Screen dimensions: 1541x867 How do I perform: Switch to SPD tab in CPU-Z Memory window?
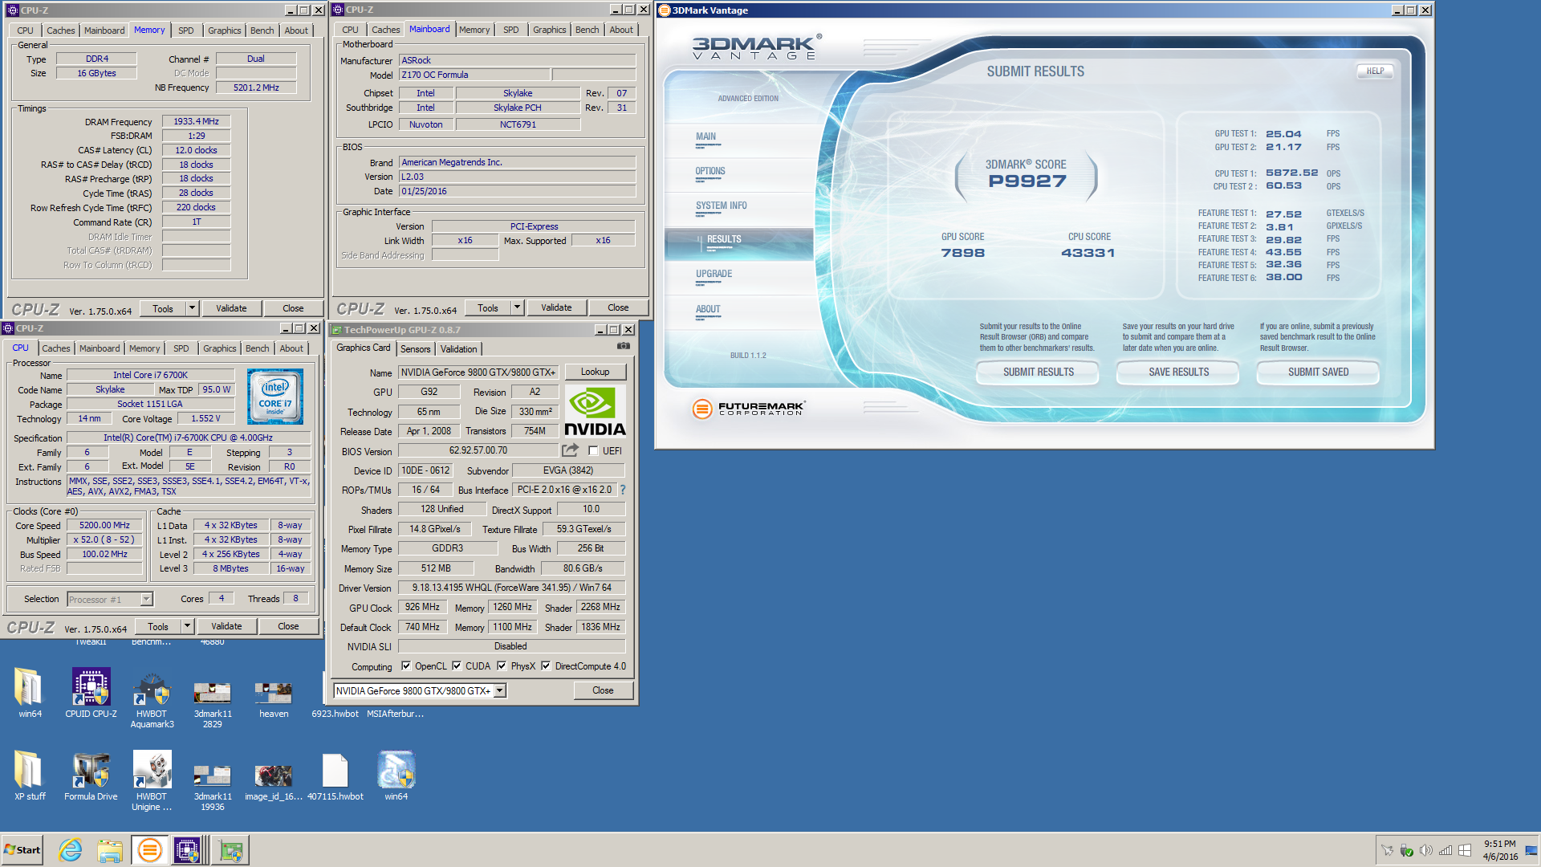pyautogui.click(x=186, y=31)
